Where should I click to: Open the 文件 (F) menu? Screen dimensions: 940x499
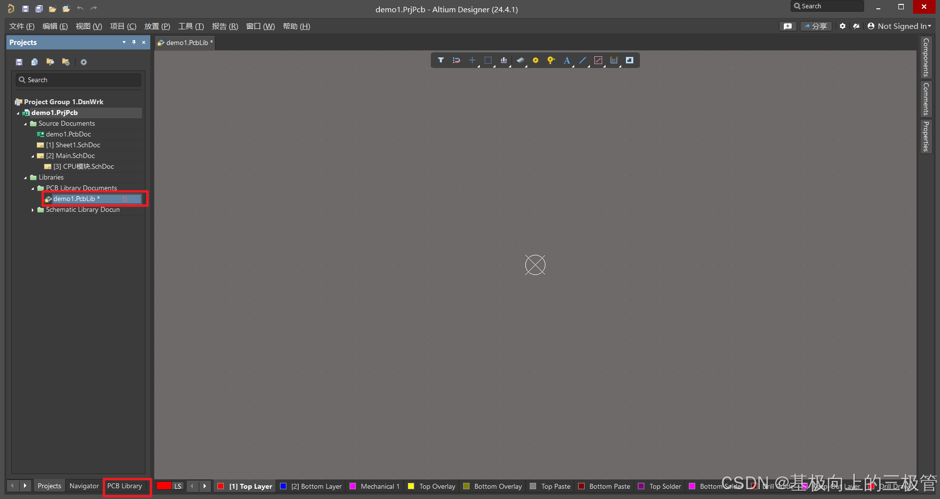click(x=22, y=26)
